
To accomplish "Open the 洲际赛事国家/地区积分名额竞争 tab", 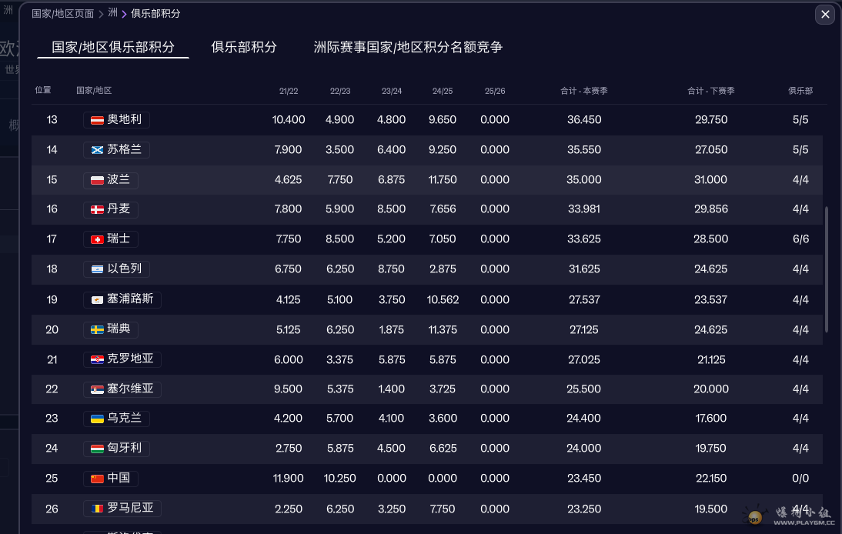I will (x=408, y=47).
